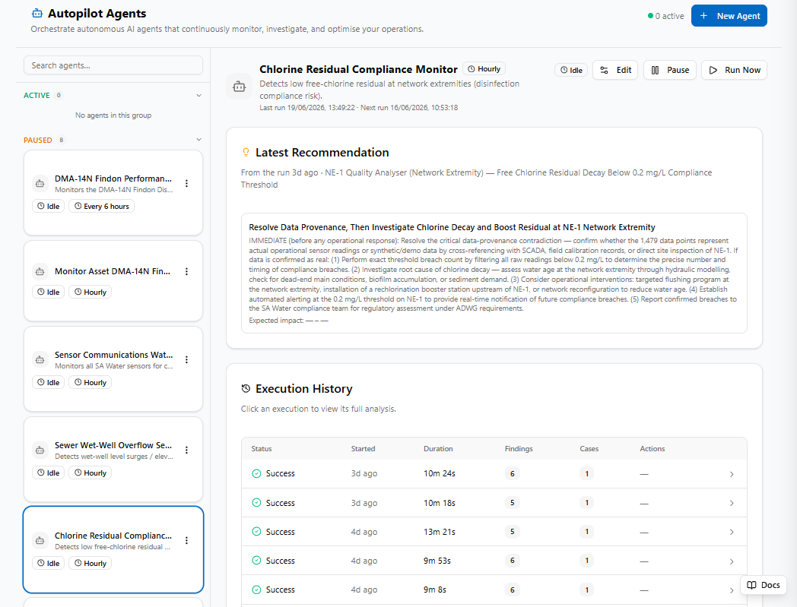Open the execution with duration 13m 21s
The width and height of the screenshot is (797, 607).
tap(494, 532)
